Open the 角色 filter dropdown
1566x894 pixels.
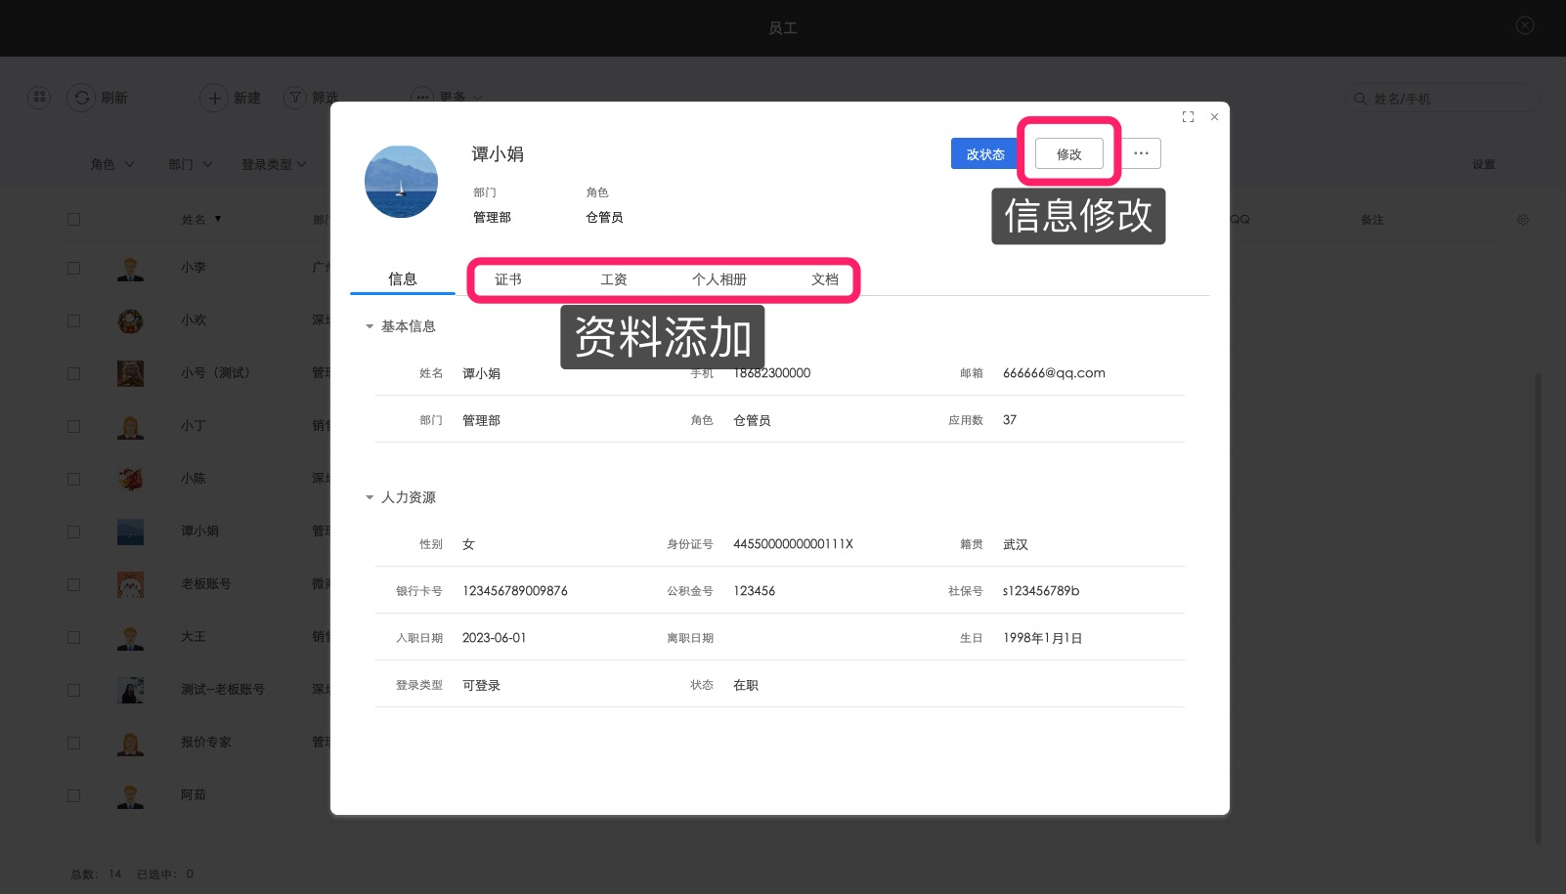112,164
